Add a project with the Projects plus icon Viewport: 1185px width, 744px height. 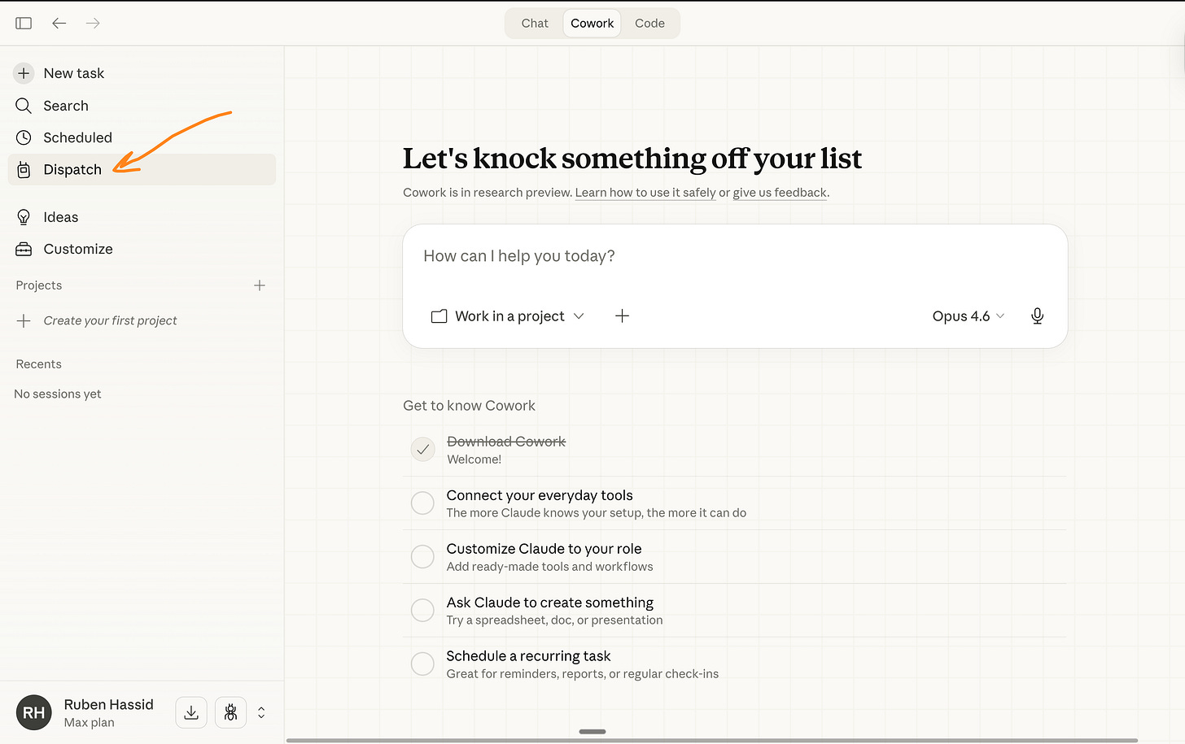pyautogui.click(x=260, y=285)
